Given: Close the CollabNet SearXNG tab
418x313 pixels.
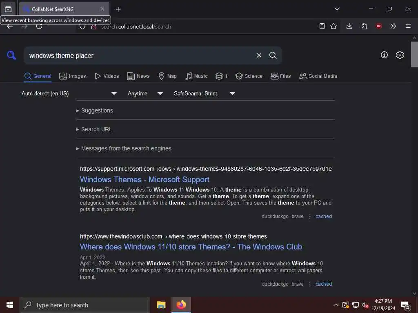Looking at the screenshot, I should [x=102, y=9].
